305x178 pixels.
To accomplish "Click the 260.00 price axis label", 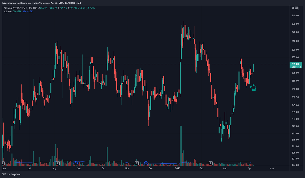I will click(295, 89).
